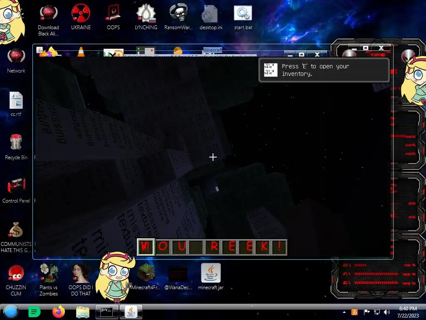Open the LYNCHING desktop icon
This screenshot has width=426, height=320.
[146, 17]
